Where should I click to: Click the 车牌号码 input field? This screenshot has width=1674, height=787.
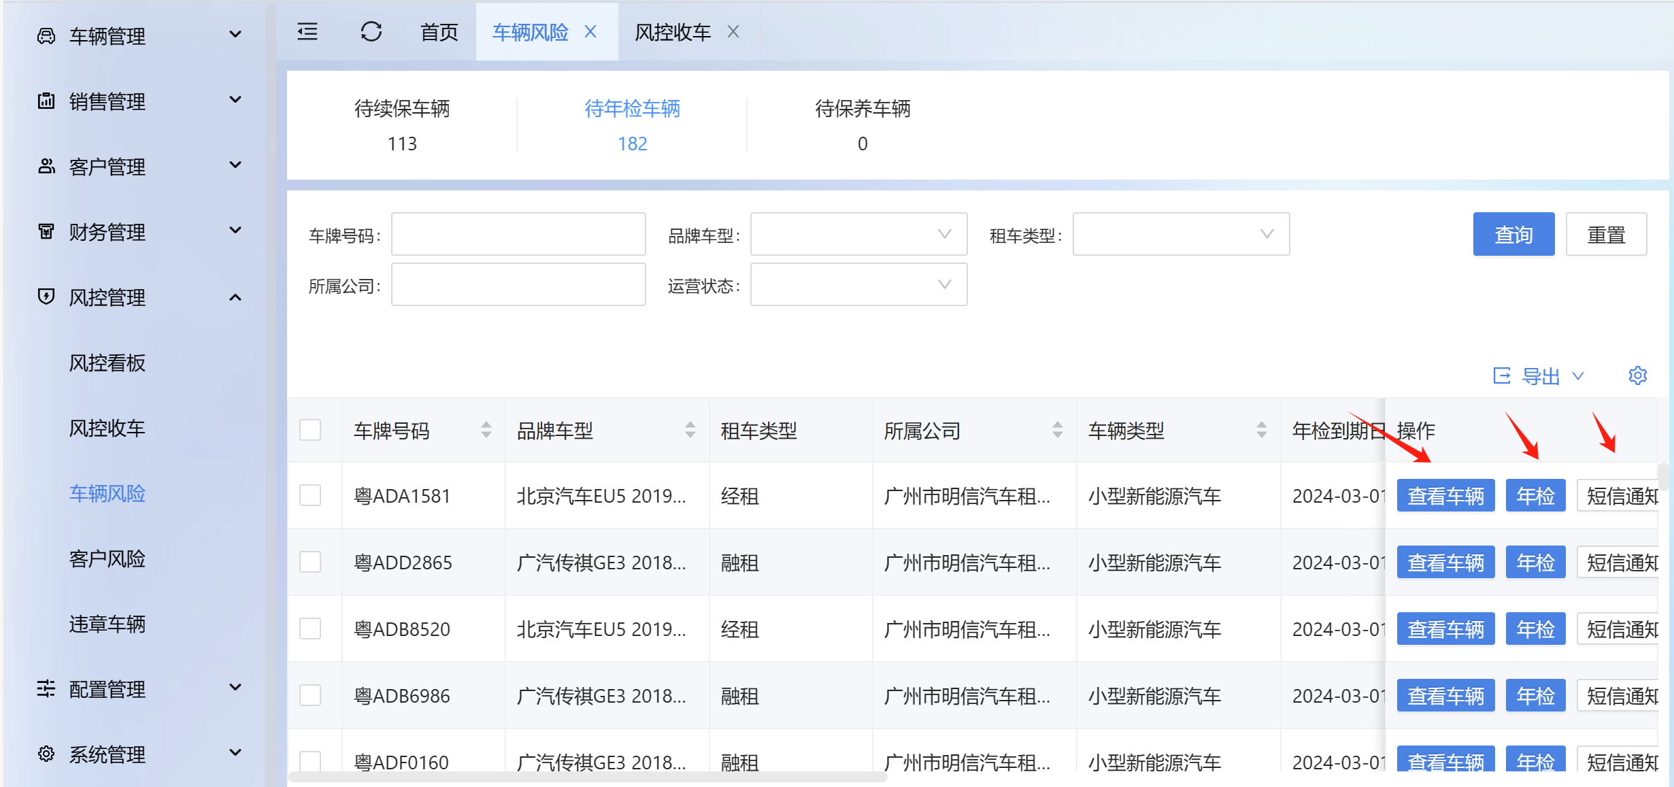point(518,234)
